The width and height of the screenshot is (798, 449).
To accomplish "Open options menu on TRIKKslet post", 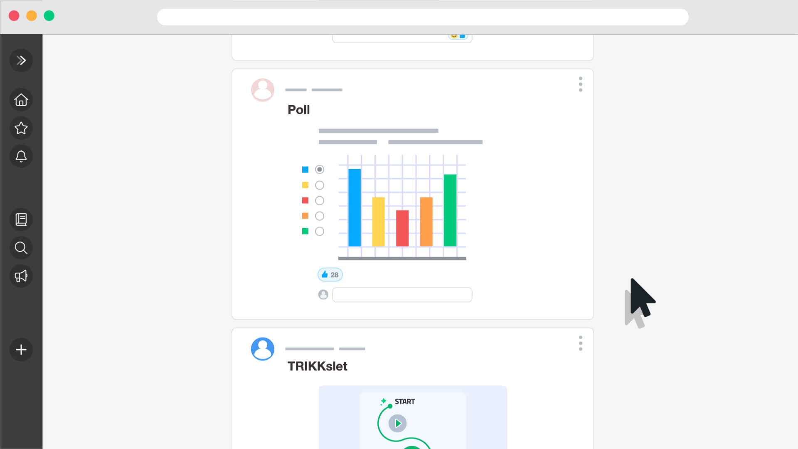I will click(581, 343).
